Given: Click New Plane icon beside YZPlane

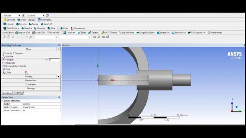Looking at the screenshot, I should (23, 15).
